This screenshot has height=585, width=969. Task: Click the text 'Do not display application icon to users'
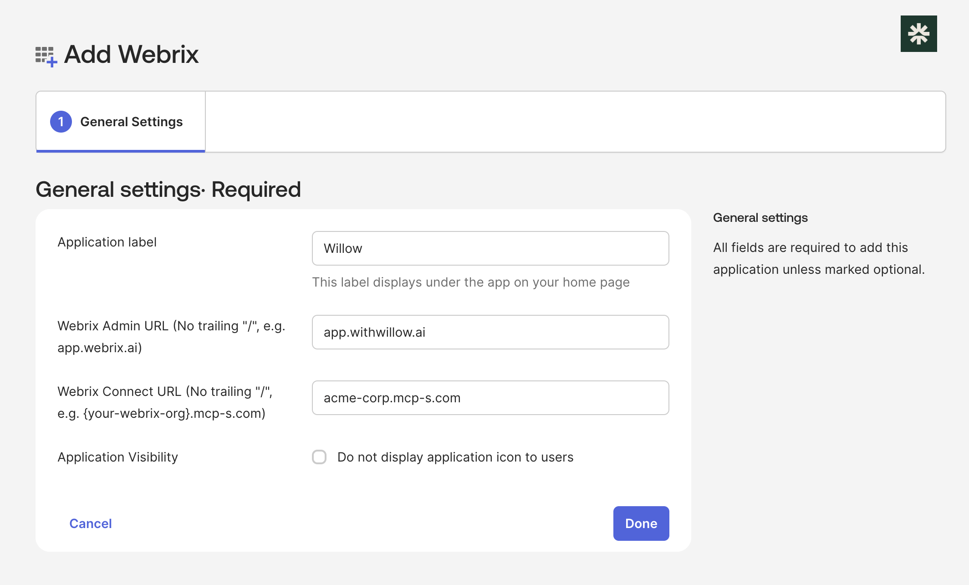pos(455,457)
